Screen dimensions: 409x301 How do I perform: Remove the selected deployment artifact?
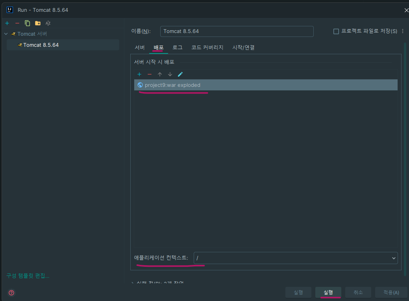[150, 75]
